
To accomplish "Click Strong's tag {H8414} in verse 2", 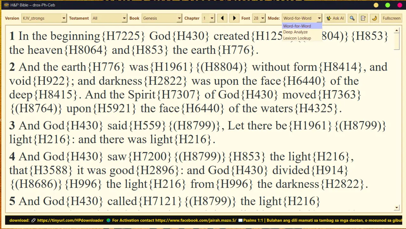I will (x=341, y=67).
